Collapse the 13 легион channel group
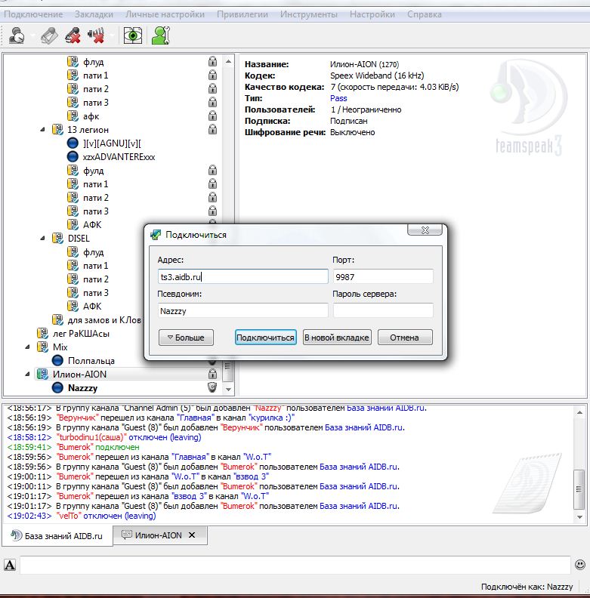 point(42,130)
